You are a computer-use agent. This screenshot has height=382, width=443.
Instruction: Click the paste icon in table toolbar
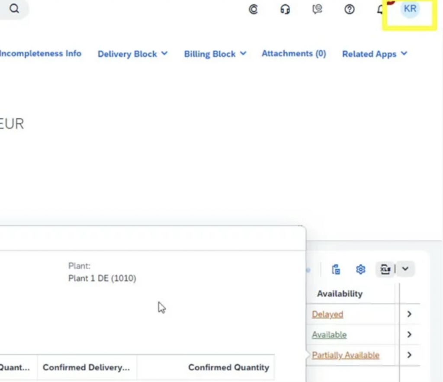pyautogui.click(x=336, y=270)
